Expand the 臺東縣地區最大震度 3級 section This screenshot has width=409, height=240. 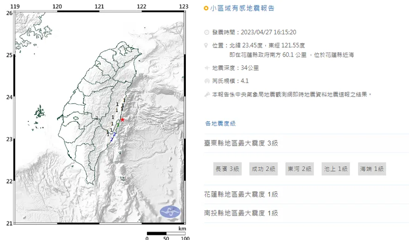tap(241, 143)
